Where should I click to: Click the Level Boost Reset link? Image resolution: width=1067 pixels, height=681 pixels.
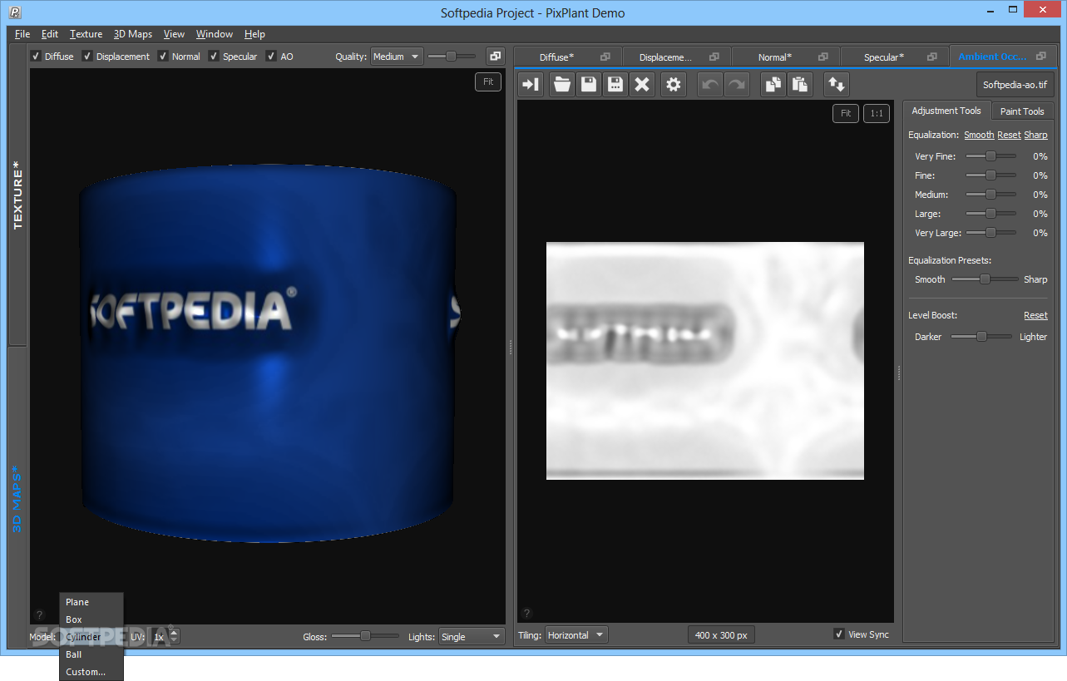click(x=1035, y=315)
